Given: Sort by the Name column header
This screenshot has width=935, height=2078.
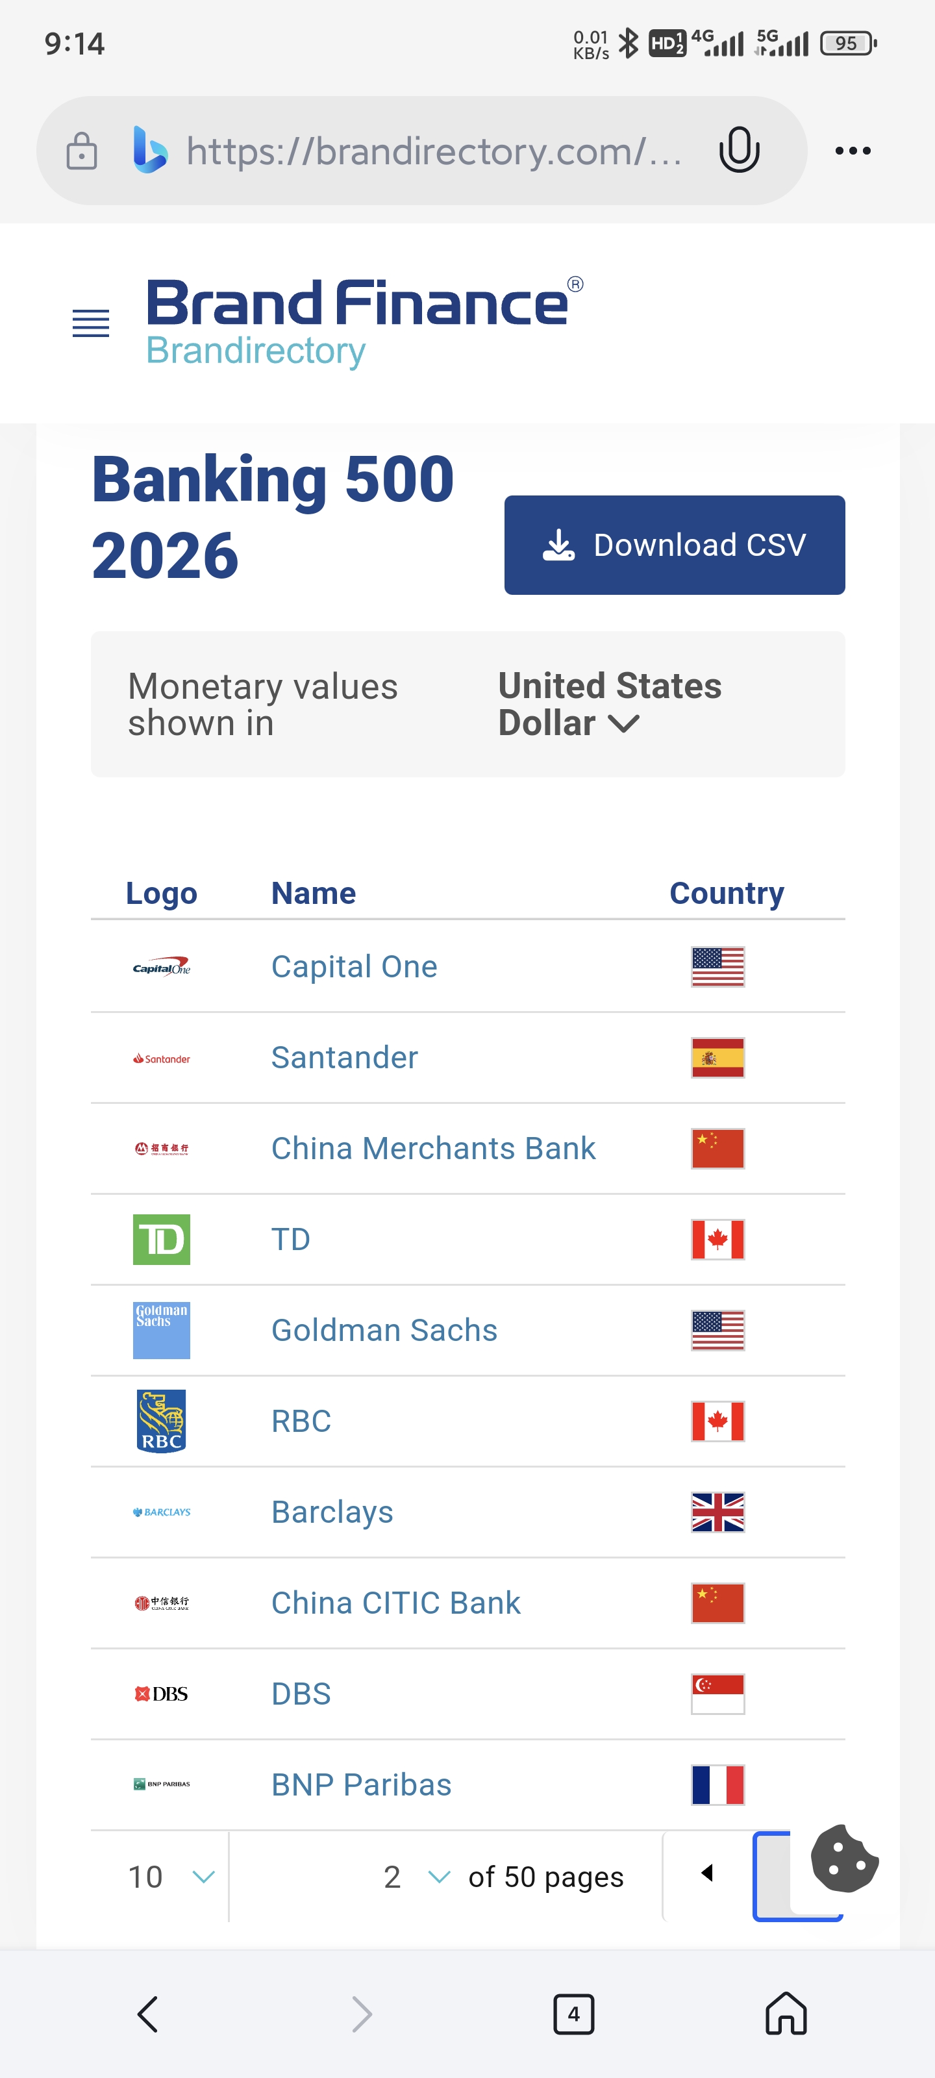Looking at the screenshot, I should tap(313, 893).
